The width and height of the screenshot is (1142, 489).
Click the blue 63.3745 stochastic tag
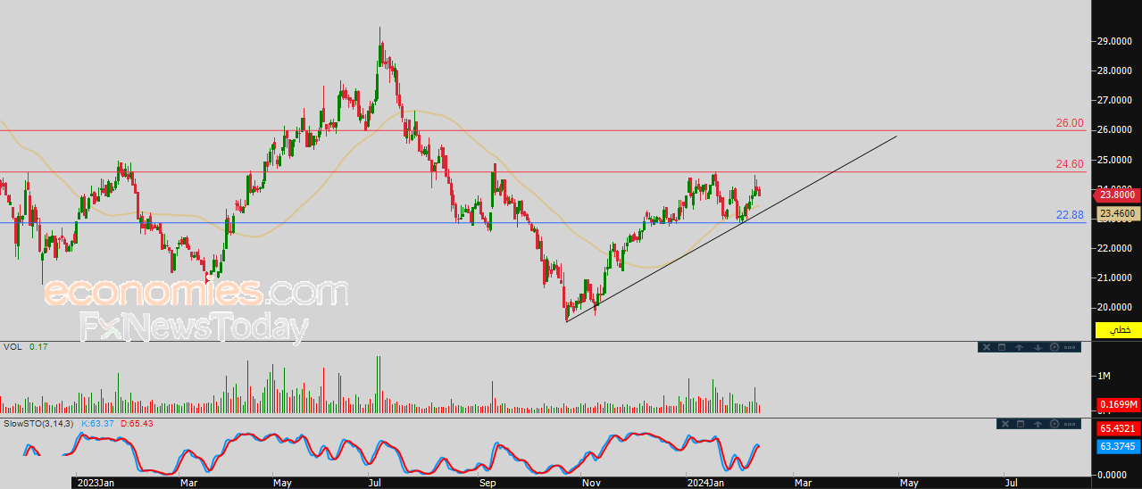tap(1118, 445)
